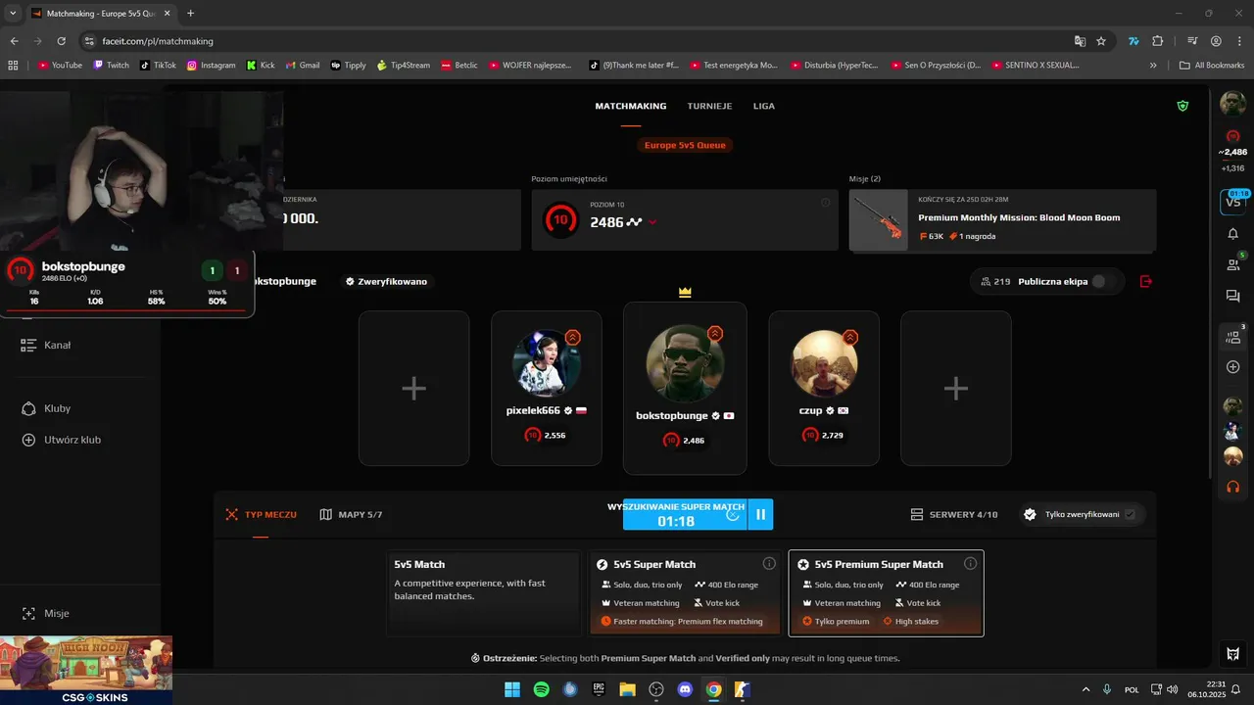Screen dimensions: 1254x705
Task: Open the MAPY 5/7 tab
Action: (351, 514)
